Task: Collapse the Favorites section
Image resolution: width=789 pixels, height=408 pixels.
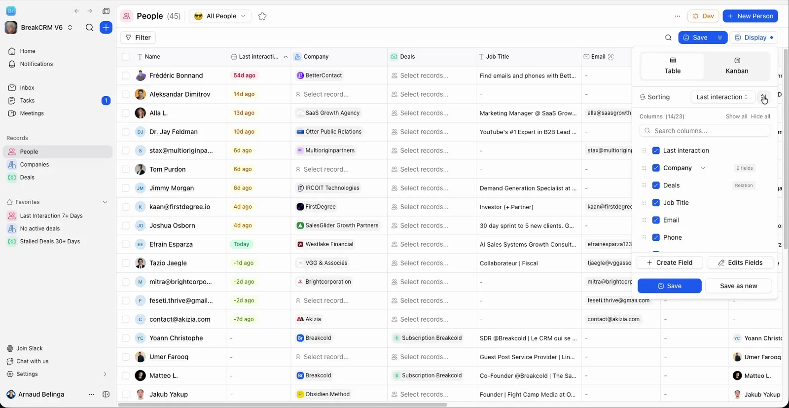Action: pyautogui.click(x=105, y=202)
